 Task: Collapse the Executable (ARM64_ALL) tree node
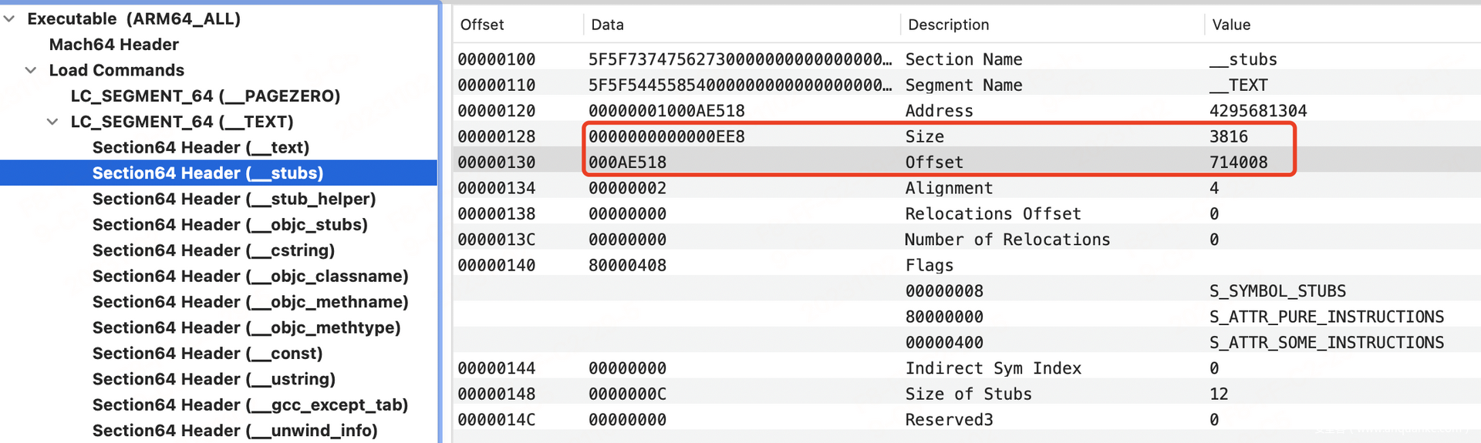pyautogui.click(x=9, y=18)
